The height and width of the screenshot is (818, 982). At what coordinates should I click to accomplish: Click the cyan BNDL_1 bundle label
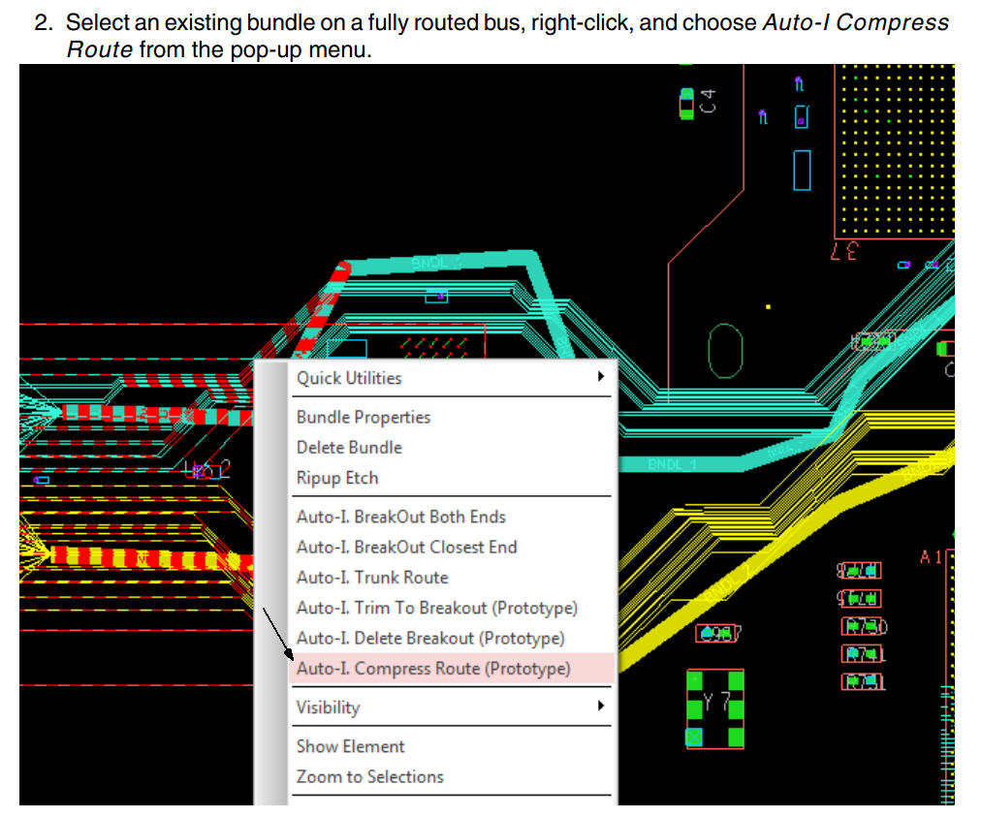[672, 465]
